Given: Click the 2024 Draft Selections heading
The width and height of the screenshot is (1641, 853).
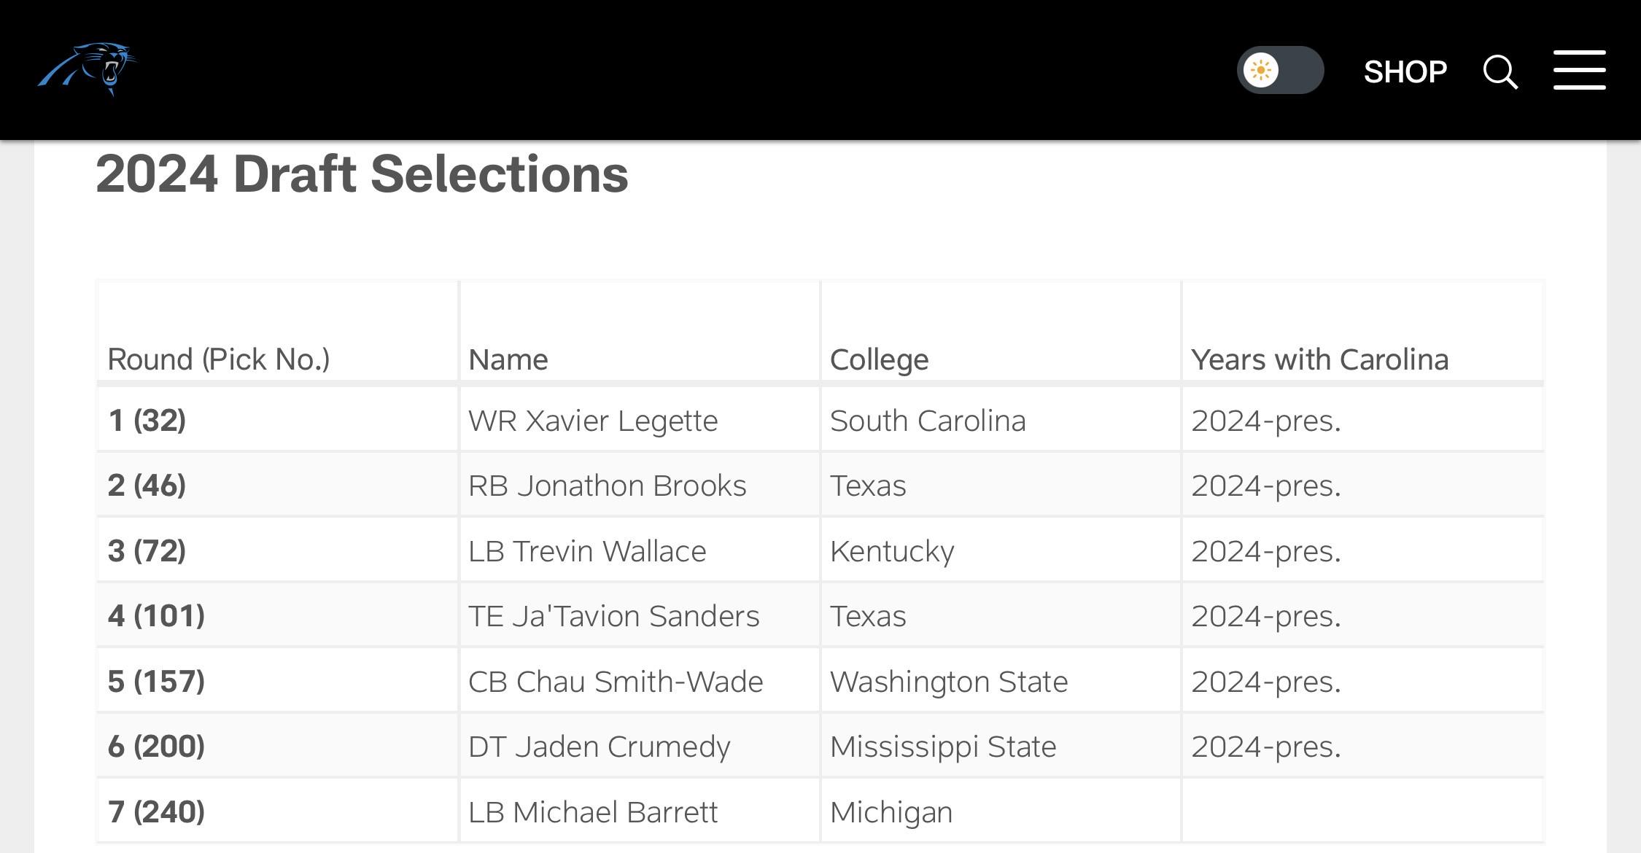Looking at the screenshot, I should click(x=362, y=174).
